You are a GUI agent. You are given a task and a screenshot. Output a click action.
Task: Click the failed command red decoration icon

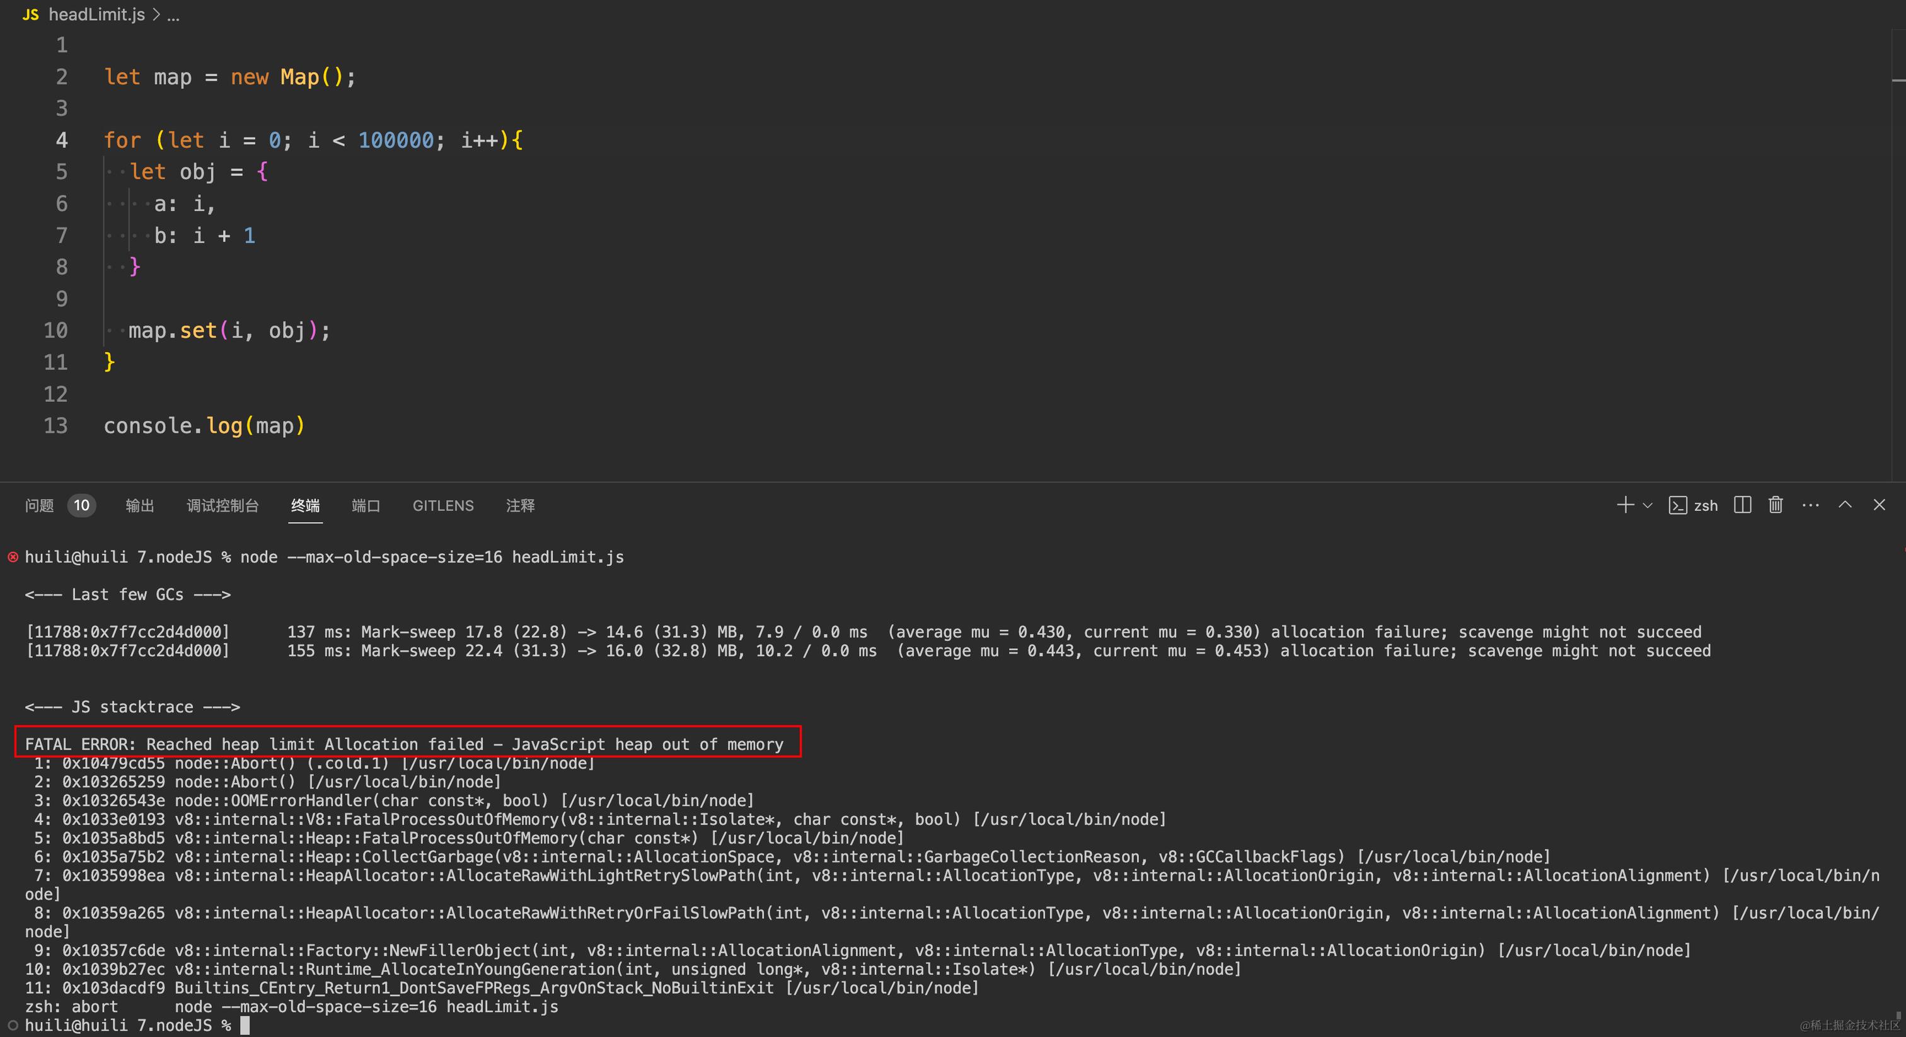13,557
